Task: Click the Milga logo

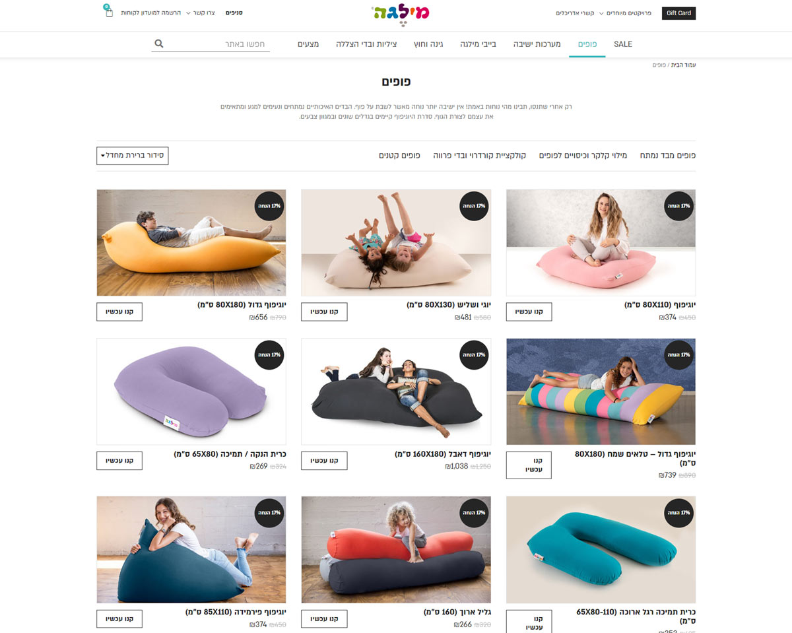Action: [400, 15]
